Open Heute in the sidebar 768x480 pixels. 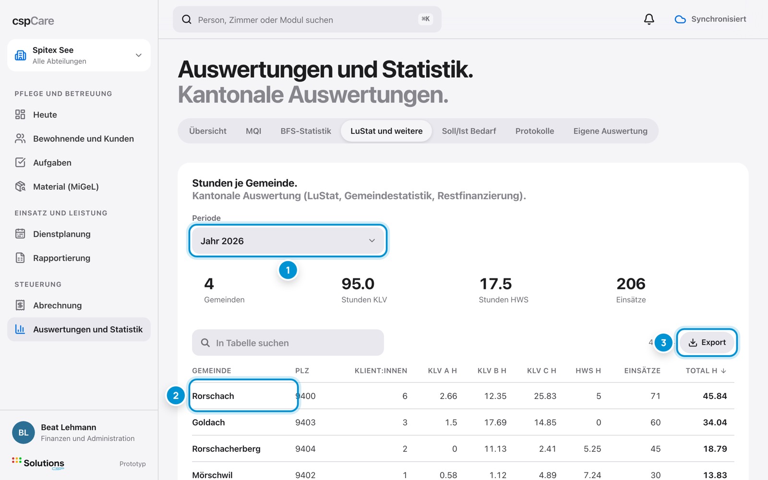(x=79, y=114)
